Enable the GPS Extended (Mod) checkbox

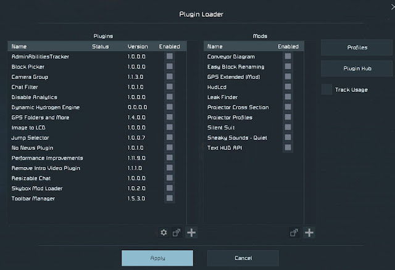(288, 76)
